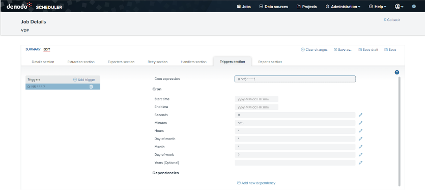Click the Cron section heading
This screenshot has height=191, width=425.
click(x=157, y=89)
